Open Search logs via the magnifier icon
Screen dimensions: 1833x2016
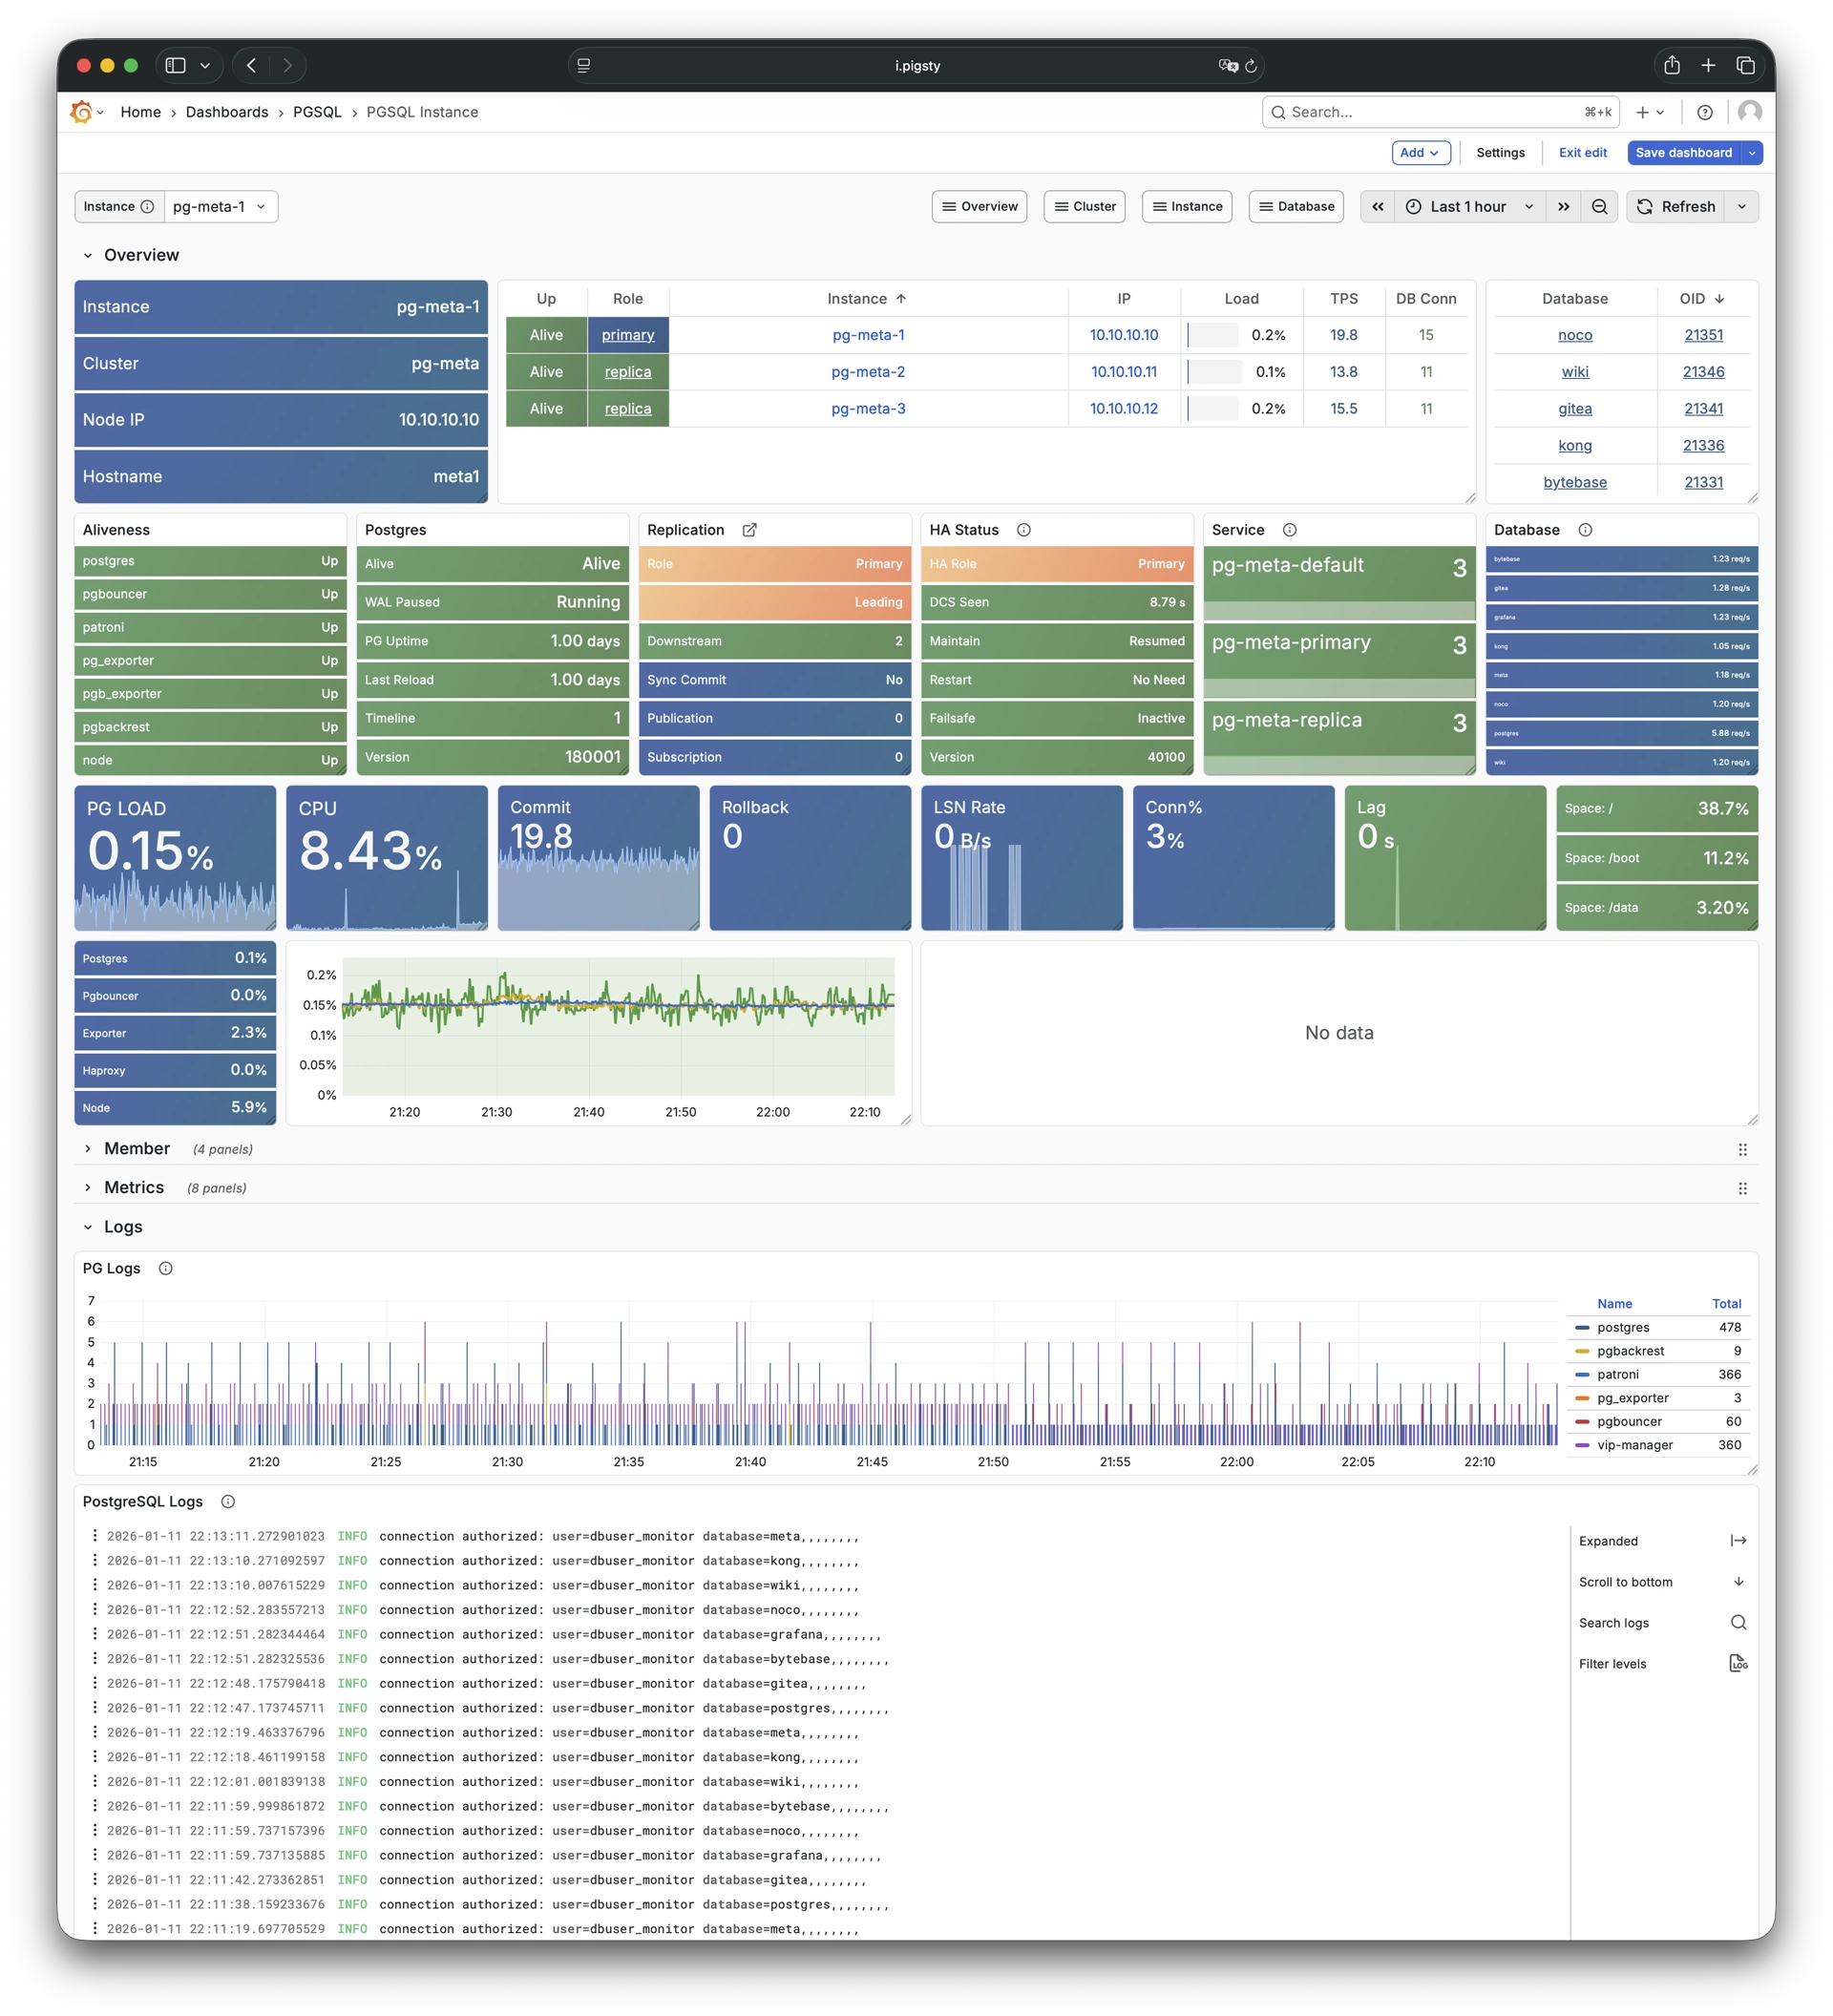(1739, 1622)
